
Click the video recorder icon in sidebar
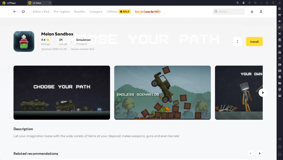click(280, 65)
